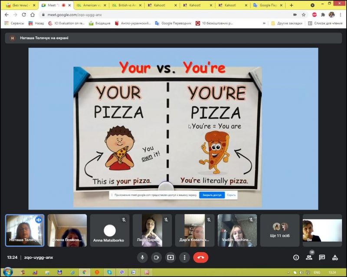The image size is (347, 277).
Task: Go back in browser
Action: pyautogui.click(x=7, y=15)
